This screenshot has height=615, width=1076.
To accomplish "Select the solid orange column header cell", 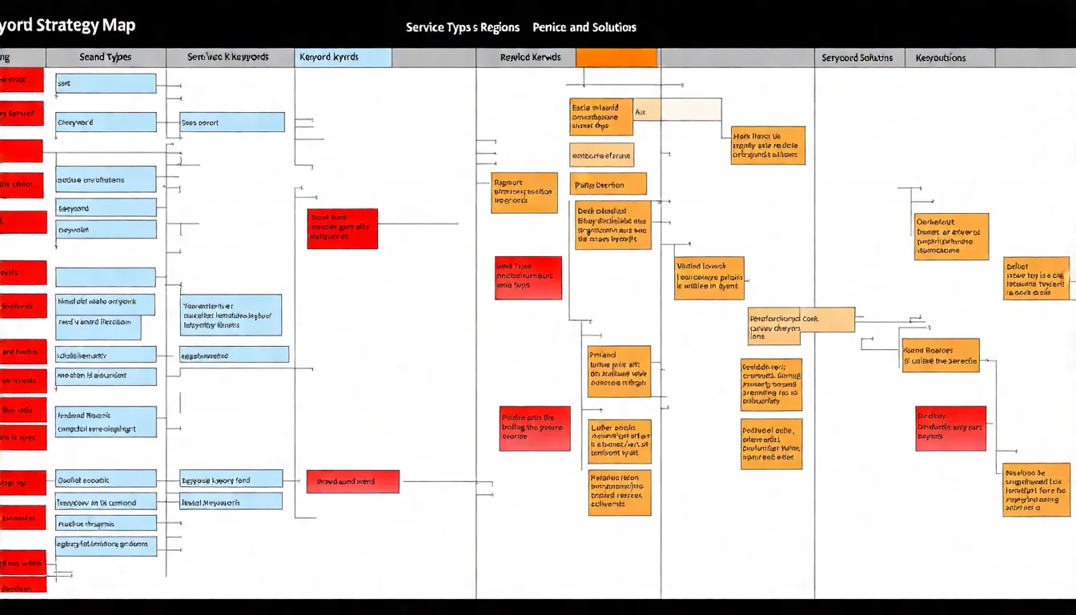I will [616, 58].
